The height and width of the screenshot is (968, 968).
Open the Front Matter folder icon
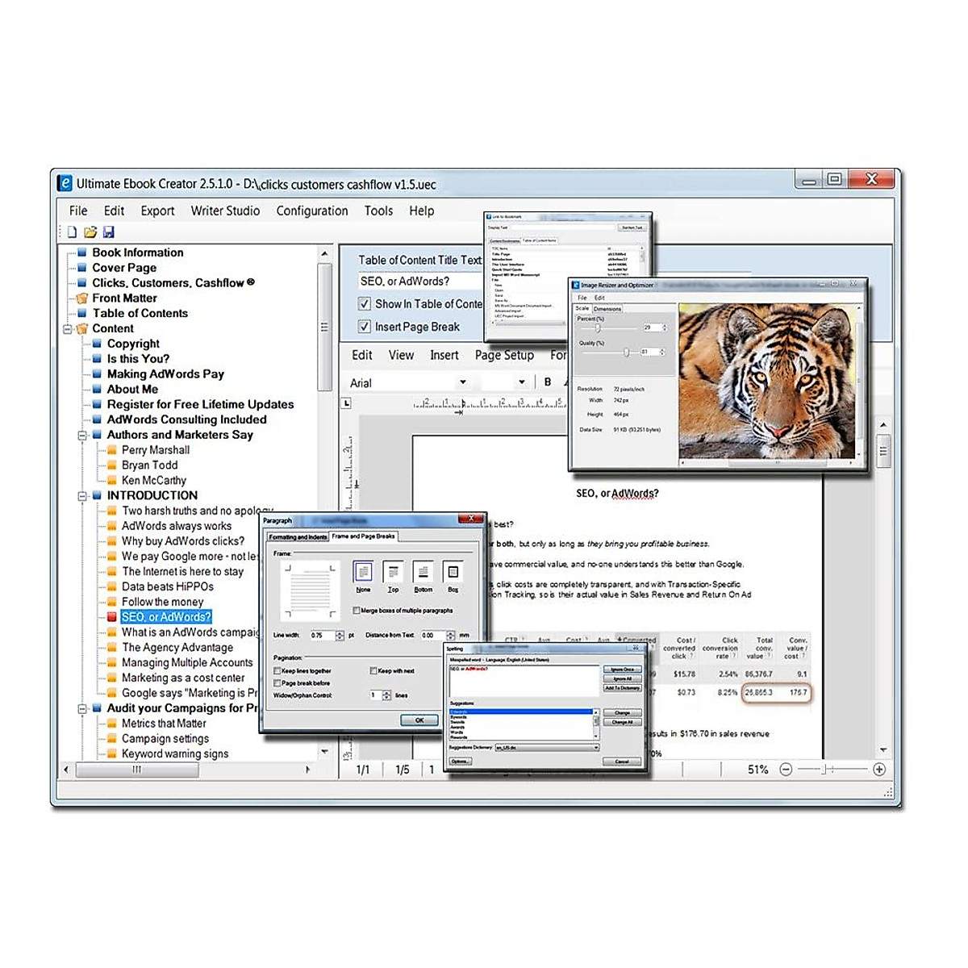83,298
